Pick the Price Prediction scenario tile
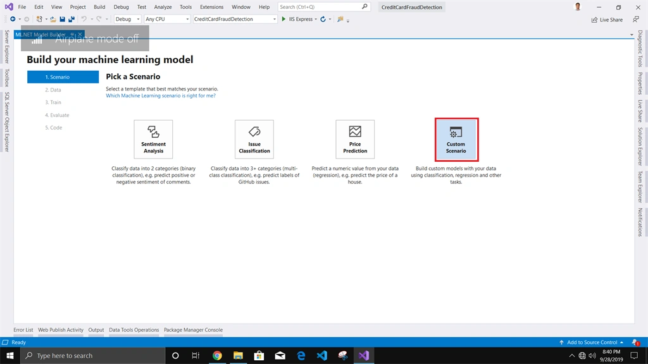 pyautogui.click(x=355, y=140)
